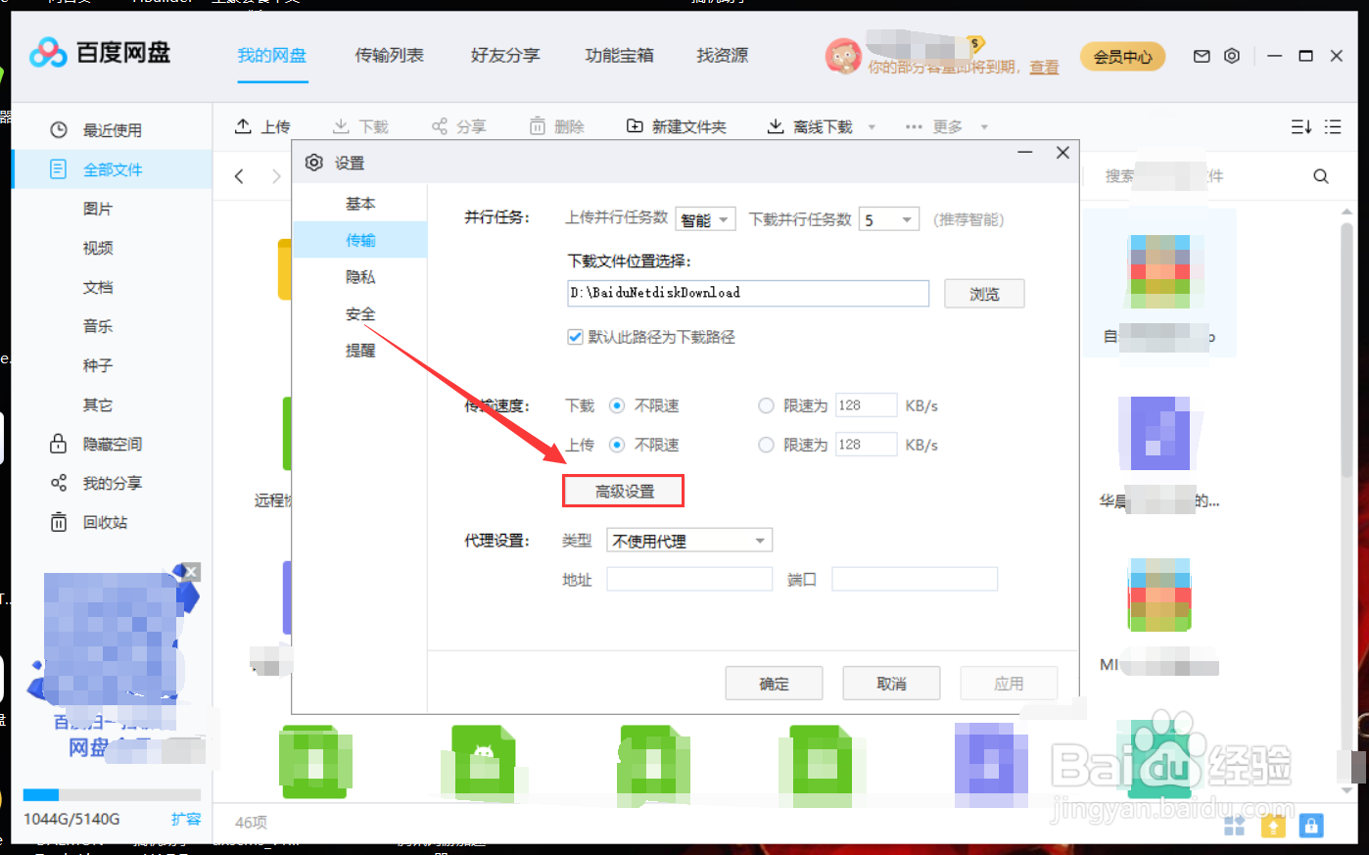Open Recycle Bin (回收站) sidebar item
The image size is (1369, 855).
click(x=112, y=522)
